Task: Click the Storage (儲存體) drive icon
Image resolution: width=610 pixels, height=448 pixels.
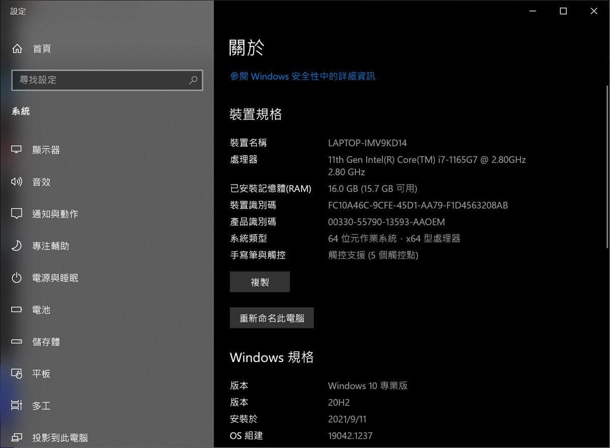Action: coord(17,342)
